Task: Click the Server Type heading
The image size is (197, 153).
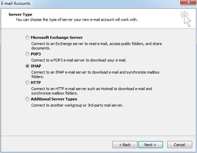Action: point(20,14)
